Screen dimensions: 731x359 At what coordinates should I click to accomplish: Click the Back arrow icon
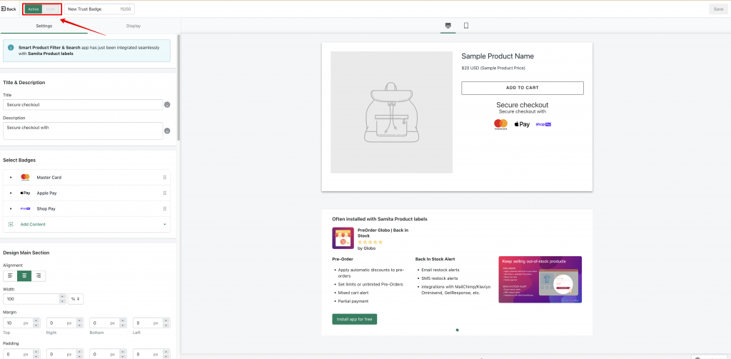4,9
